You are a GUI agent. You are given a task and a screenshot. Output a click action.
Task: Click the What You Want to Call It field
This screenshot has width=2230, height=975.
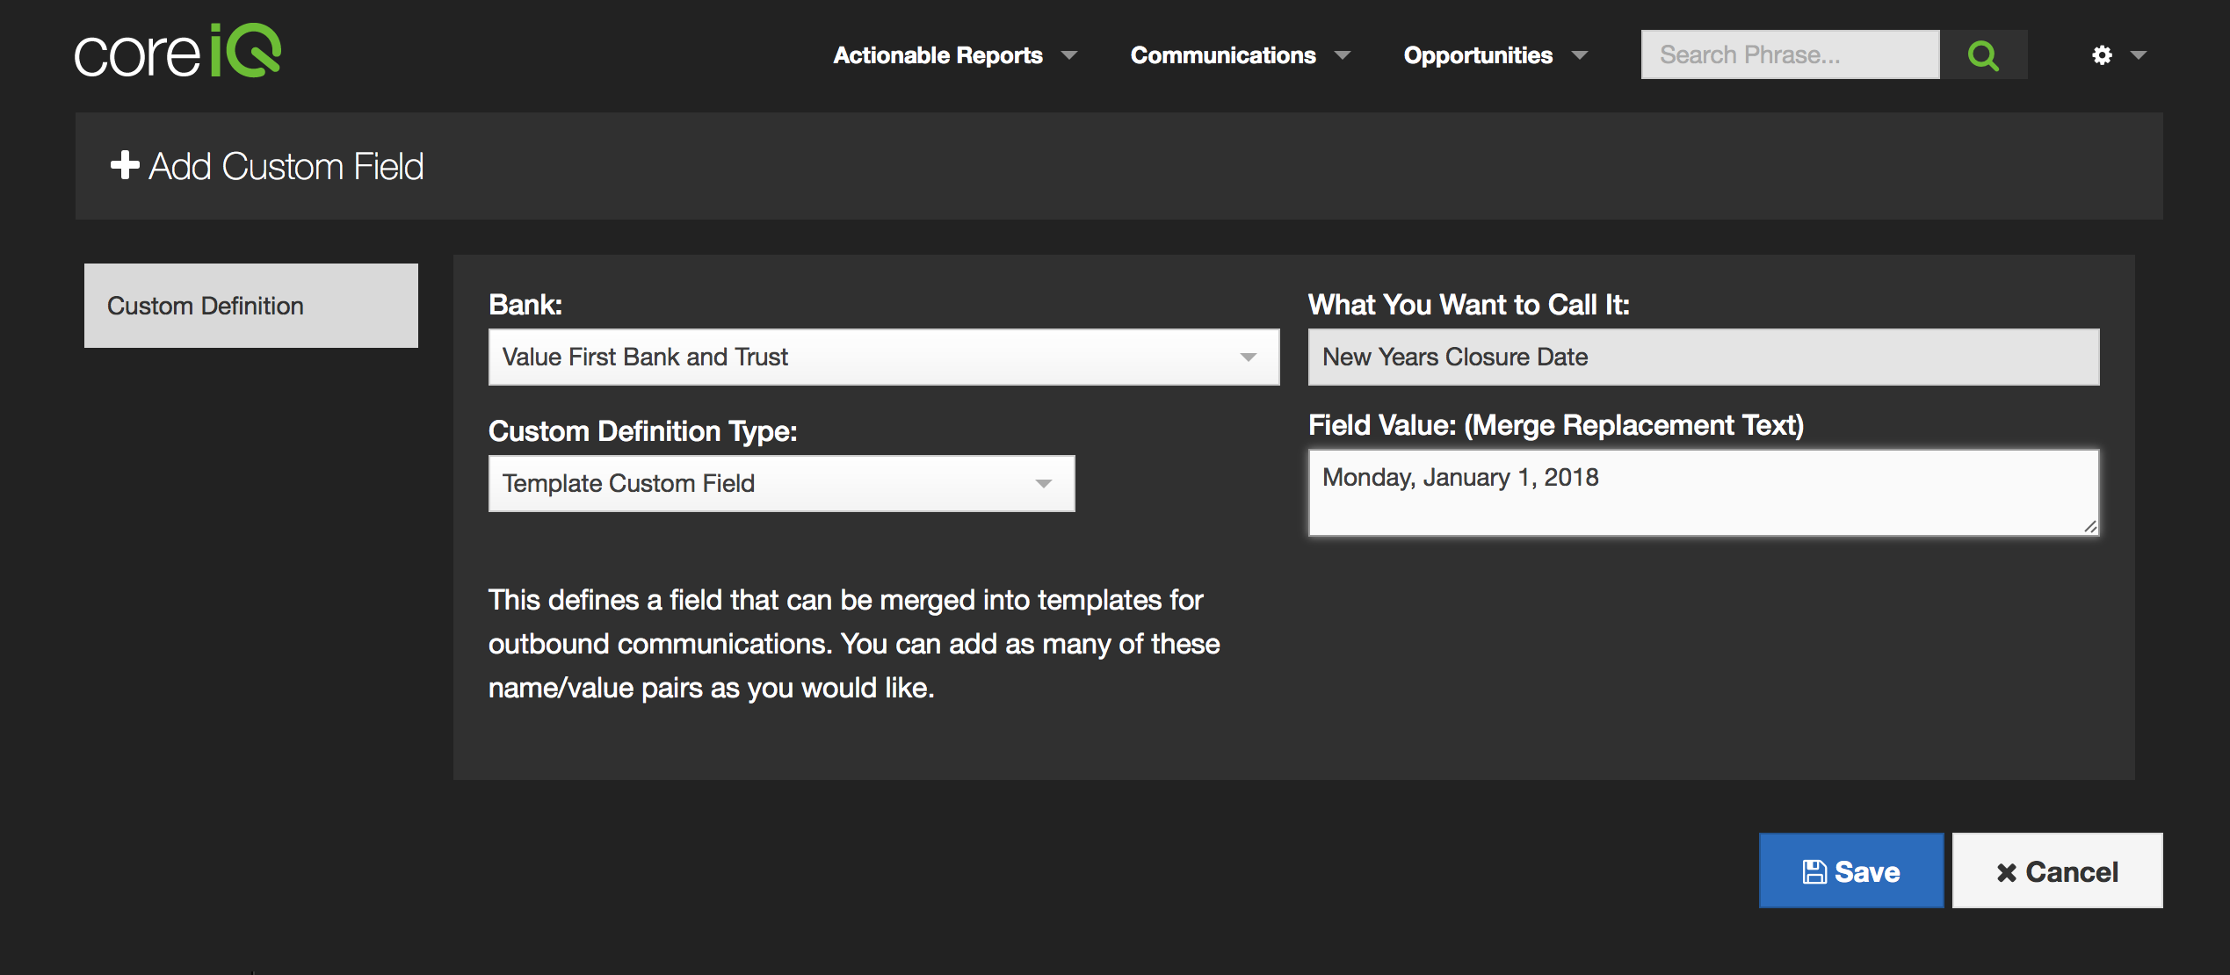coord(1703,357)
